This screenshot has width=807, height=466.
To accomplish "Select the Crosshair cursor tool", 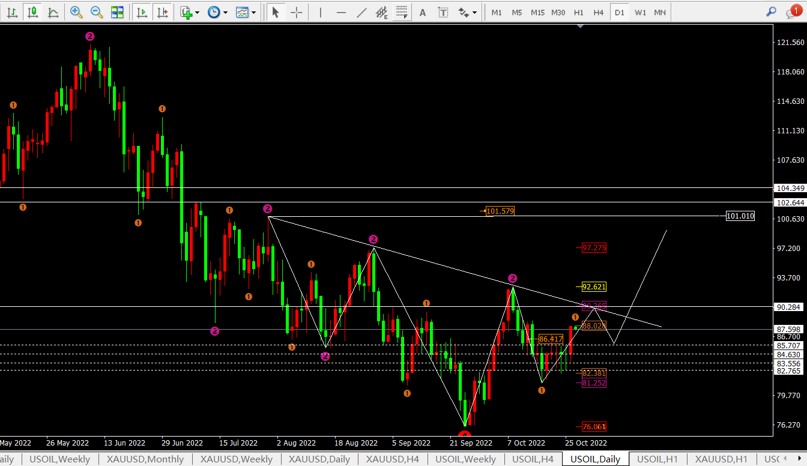I will pos(297,12).
